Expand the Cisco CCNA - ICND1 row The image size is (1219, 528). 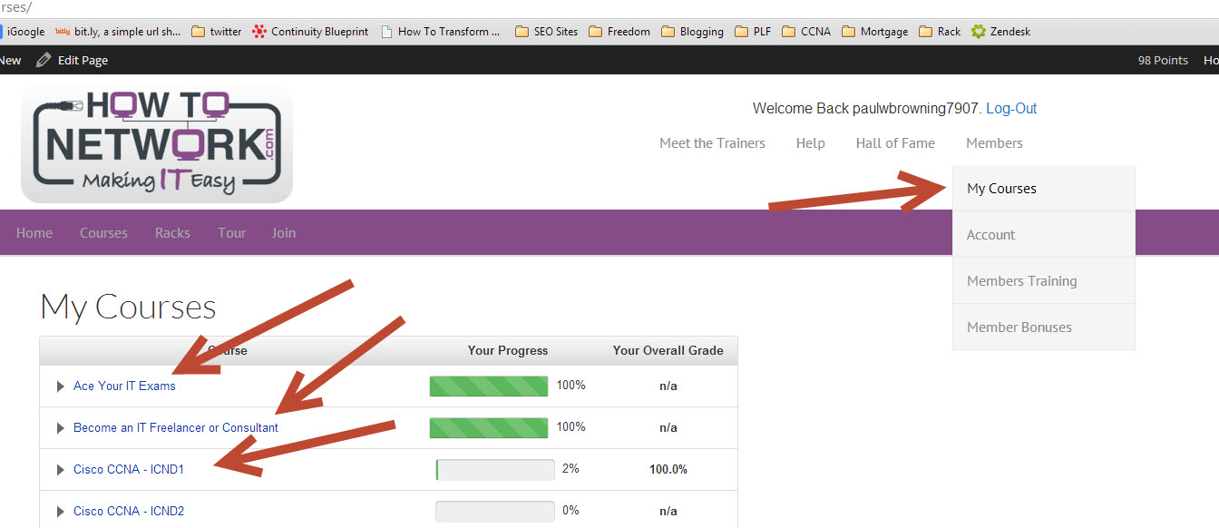click(x=61, y=470)
